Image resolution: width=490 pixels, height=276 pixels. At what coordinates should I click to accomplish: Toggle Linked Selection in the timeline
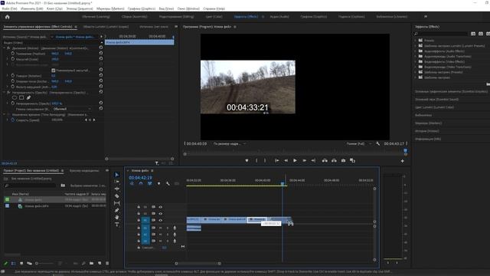coord(150,183)
